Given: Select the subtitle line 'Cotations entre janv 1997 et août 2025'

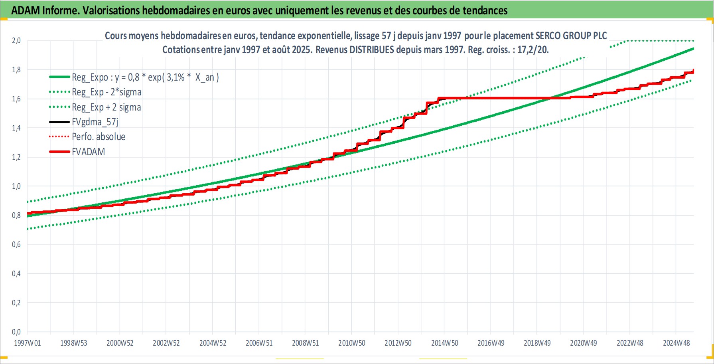Looking at the screenshot, I should click(355, 49).
